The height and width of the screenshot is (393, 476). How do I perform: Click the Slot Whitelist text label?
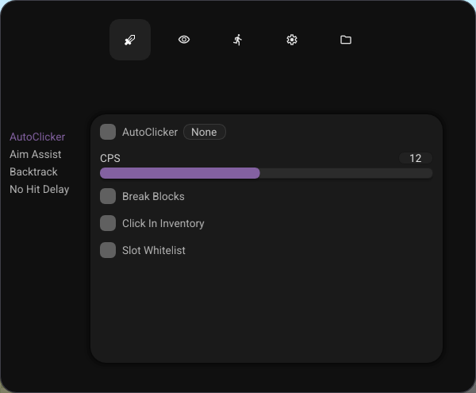click(154, 250)
